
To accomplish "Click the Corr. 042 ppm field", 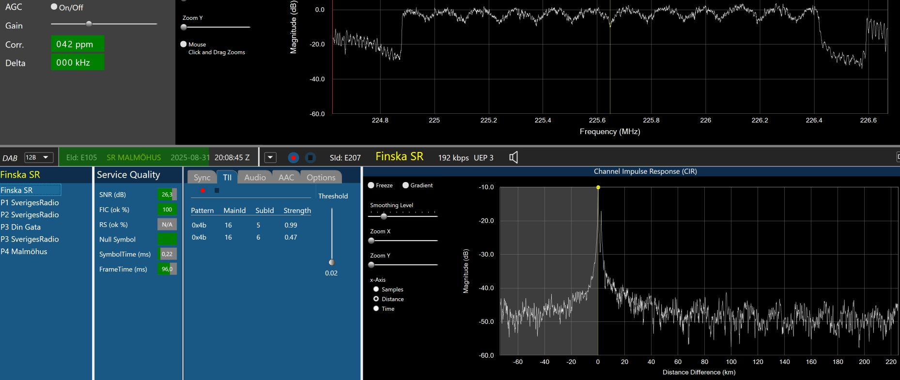I will pyautogui.click(x=78, y=44).
